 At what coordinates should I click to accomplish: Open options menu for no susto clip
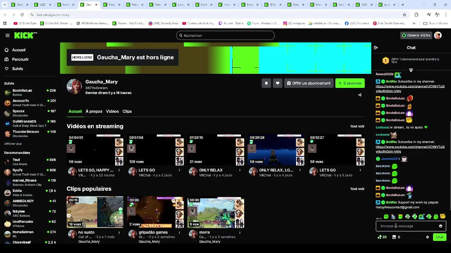(119, 232)
